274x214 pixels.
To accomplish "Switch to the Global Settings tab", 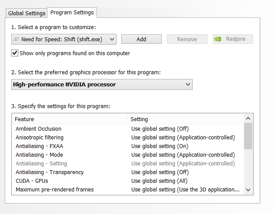I will pos(27,13).
